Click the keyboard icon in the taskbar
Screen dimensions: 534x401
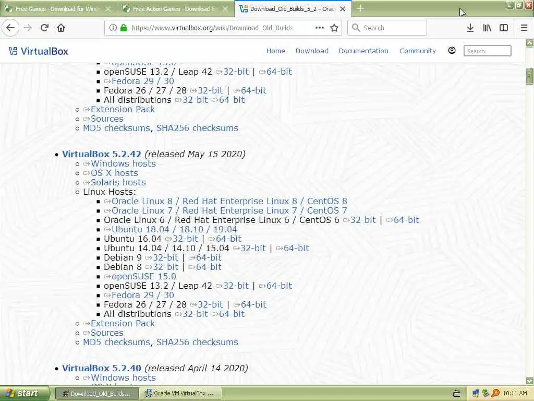coord(457,394)
